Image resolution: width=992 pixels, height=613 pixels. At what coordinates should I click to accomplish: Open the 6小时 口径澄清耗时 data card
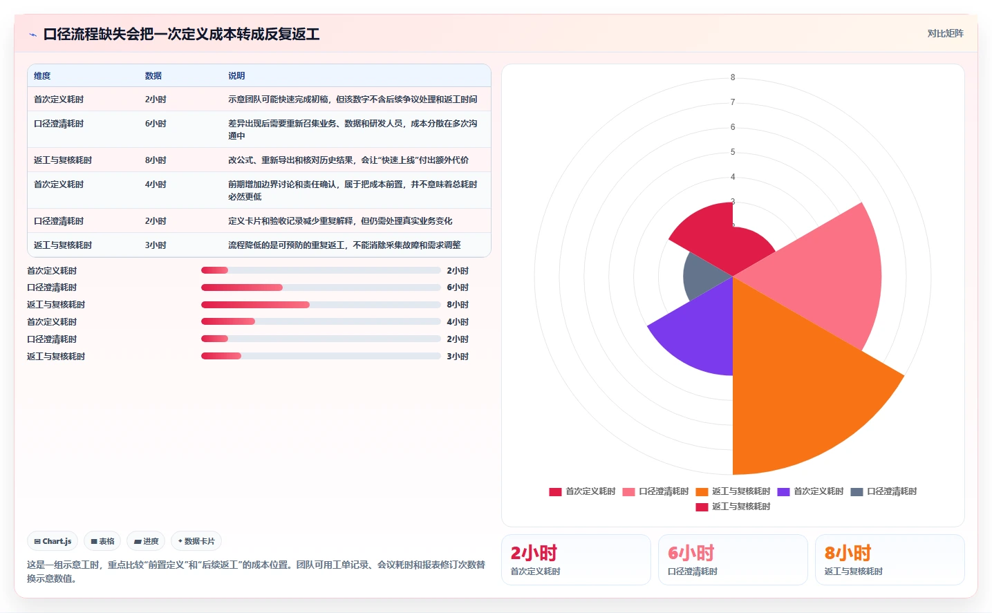[x=733, y=560]
